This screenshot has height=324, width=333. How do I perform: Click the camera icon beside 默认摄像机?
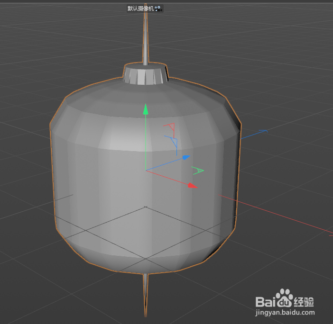coord(158,9)
